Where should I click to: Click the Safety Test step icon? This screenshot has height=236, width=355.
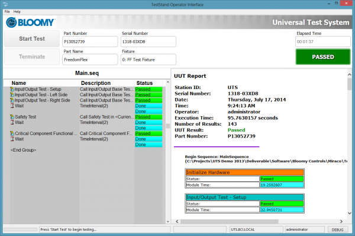pos(12,117)
